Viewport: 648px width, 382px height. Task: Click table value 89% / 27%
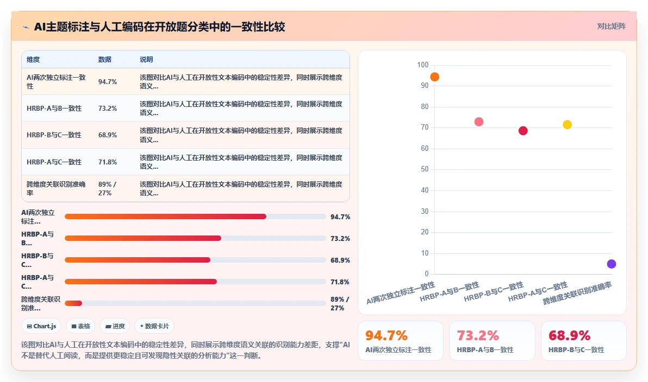(108, 188)
